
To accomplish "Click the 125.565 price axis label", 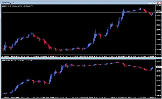I will click(x=159, y=15).
